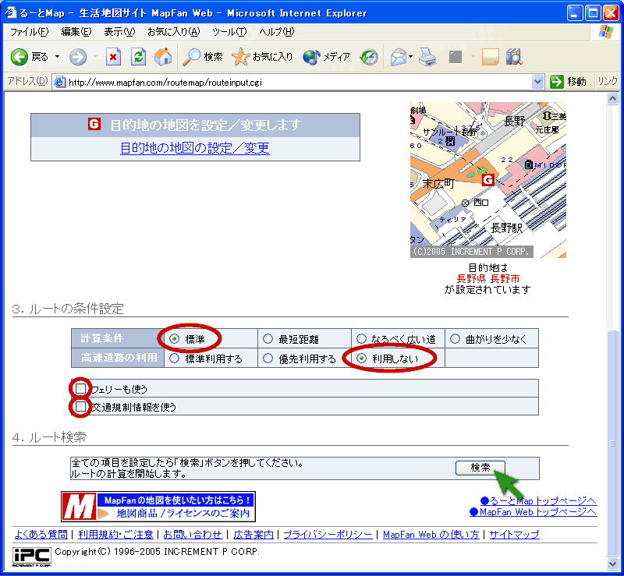624x576 pixels.
Task: Open ツール(T) menu
Action: click(x=229, y=32)
